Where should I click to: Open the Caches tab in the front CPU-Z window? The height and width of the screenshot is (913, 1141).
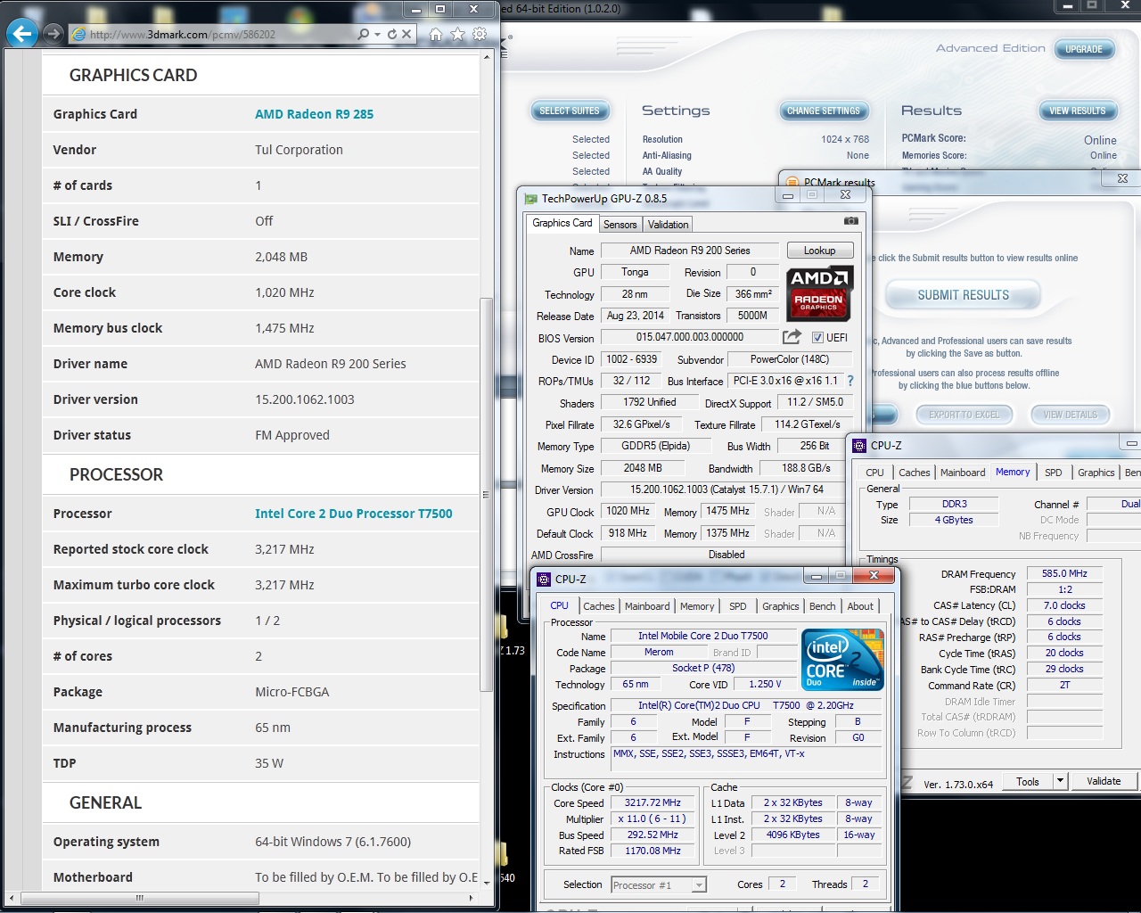[x=599, y=606]
